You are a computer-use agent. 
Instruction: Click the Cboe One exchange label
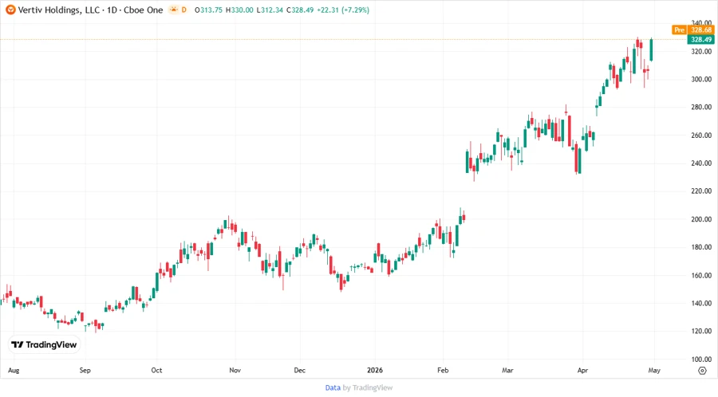click(x=144, y=10)
